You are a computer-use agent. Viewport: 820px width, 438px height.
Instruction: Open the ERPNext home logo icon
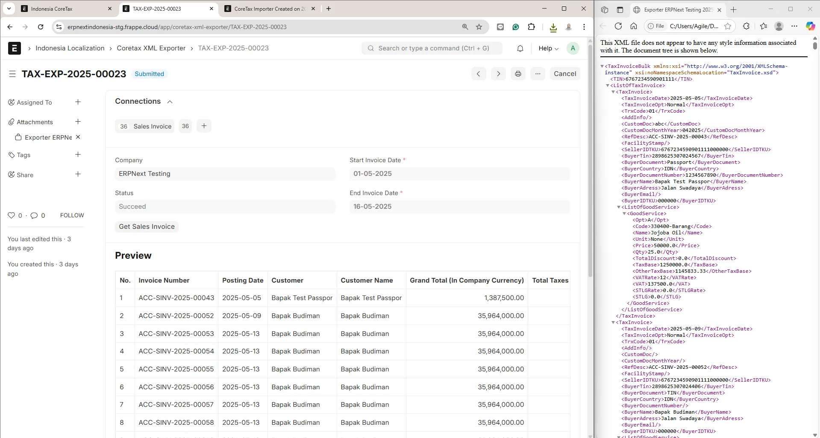tap(14, 48)
